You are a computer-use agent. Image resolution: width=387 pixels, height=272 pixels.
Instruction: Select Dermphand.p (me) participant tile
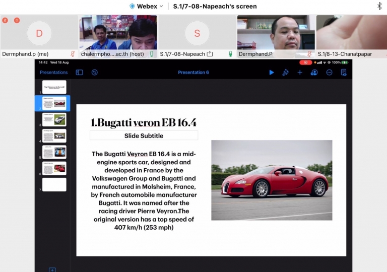[39, 37]
